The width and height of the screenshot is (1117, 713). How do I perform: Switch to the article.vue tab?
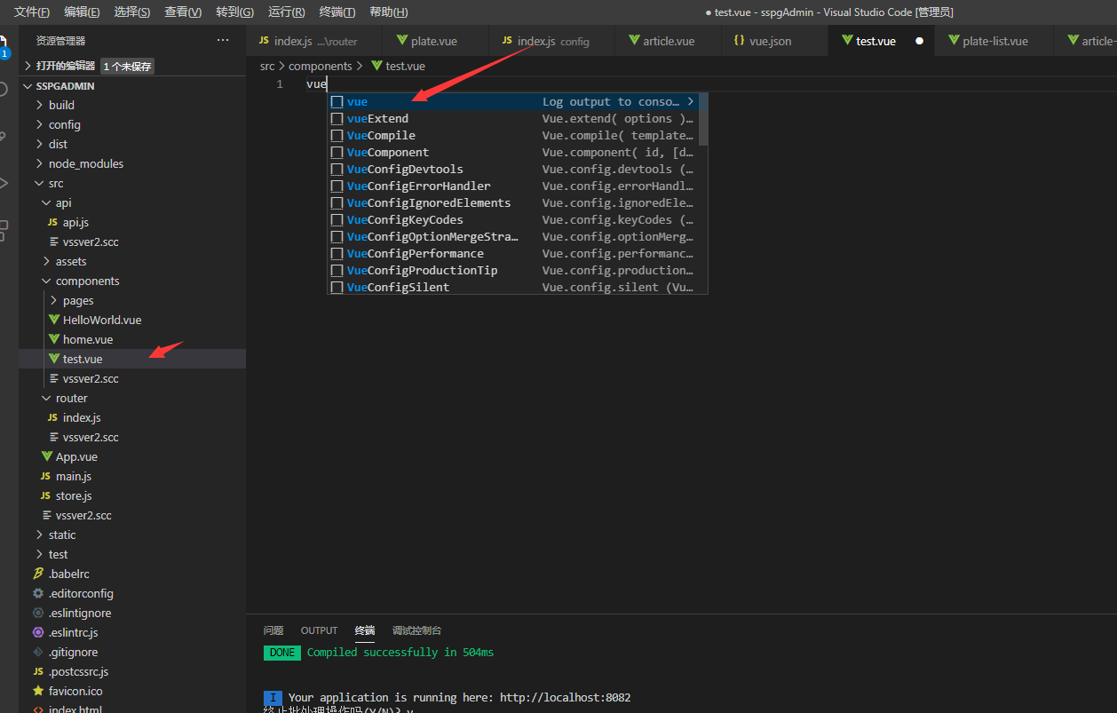(x=667, y=41)
